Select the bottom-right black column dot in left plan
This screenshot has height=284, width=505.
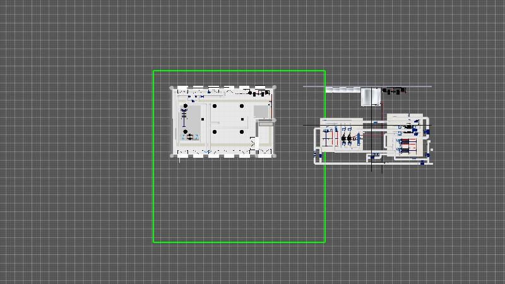click(241, 132)
